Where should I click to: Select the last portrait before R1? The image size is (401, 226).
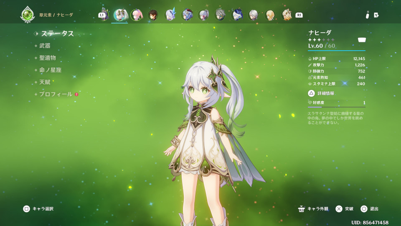(287, 15)
